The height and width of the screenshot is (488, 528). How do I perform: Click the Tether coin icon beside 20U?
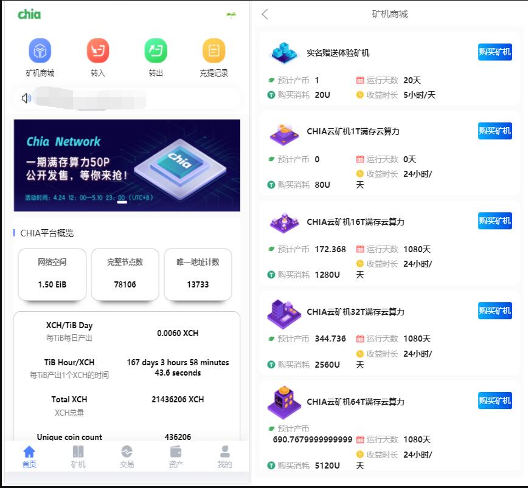pyautogui.click(x=271, y=95)
